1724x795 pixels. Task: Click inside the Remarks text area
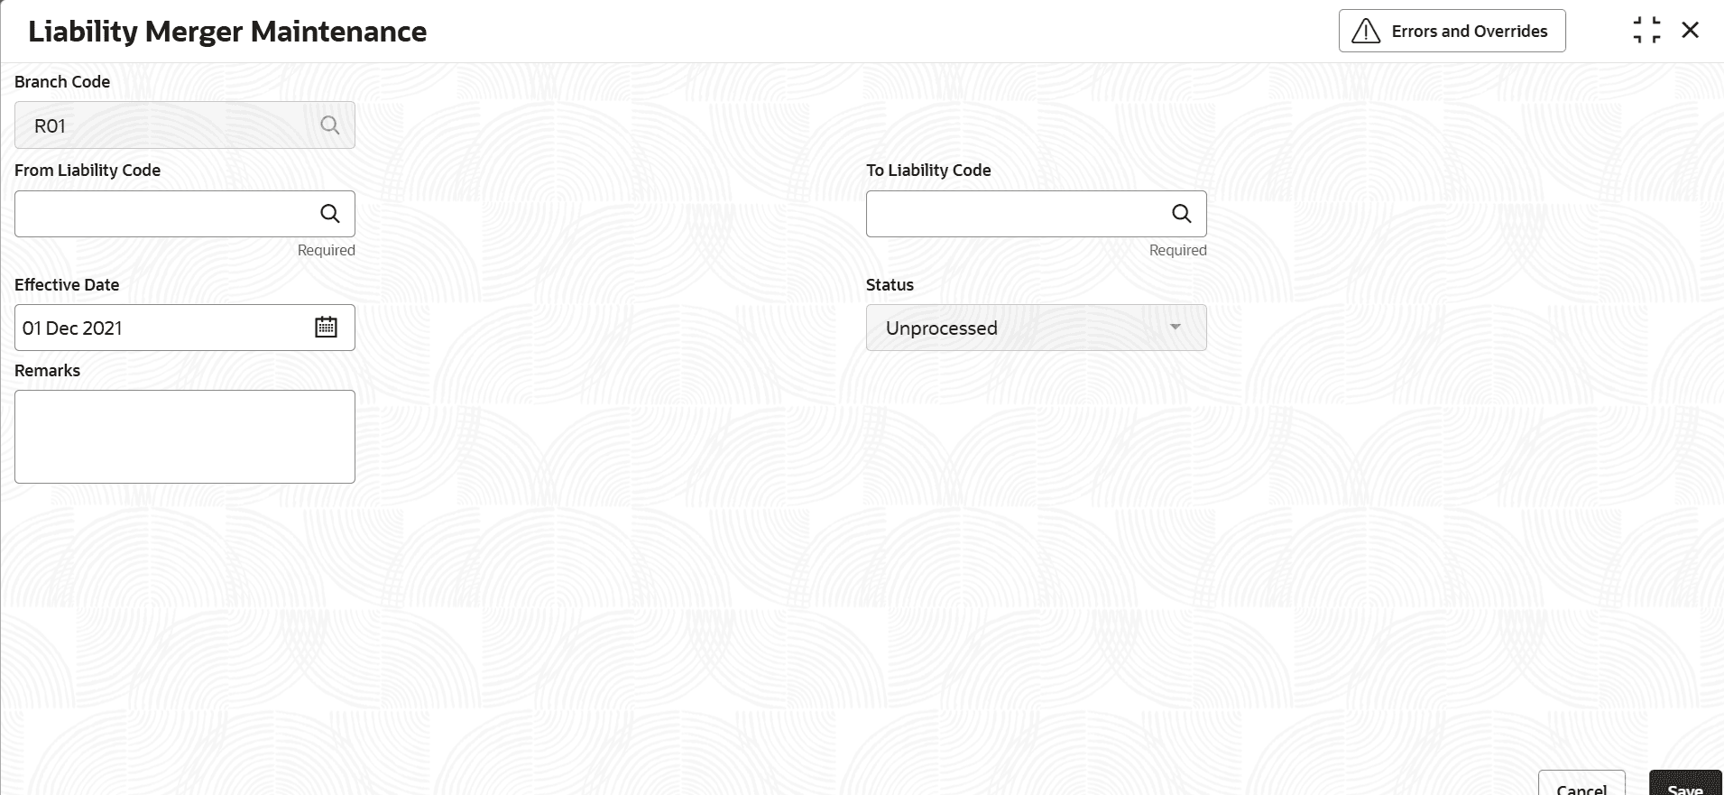pyautogui.click(x=185, y=437)
